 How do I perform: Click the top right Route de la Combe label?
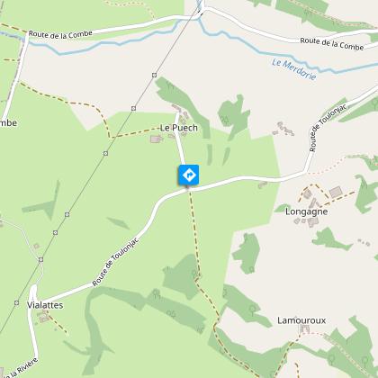[x=332, y=44]
